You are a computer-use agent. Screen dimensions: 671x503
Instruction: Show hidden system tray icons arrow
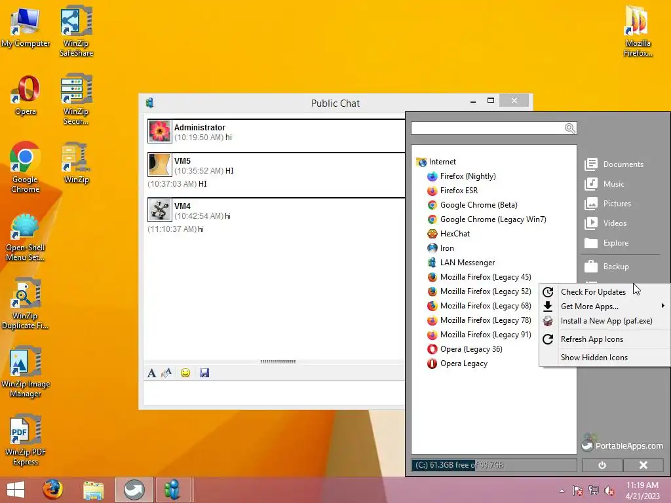point(562,491)
